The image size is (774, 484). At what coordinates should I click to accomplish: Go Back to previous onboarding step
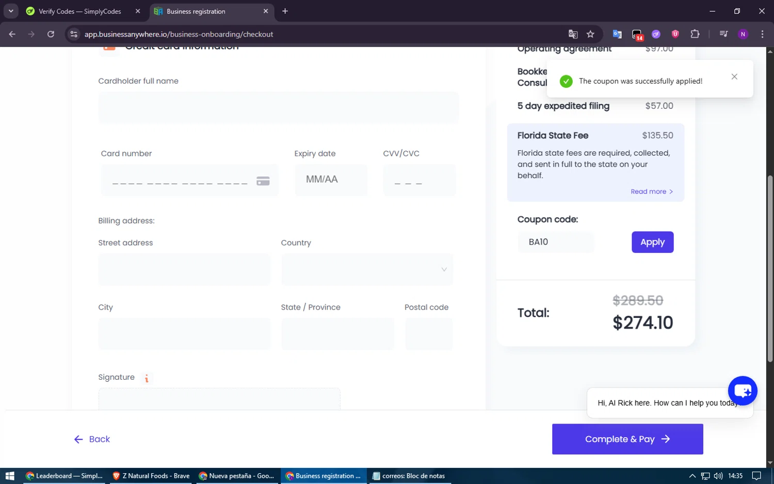[92, 439]
